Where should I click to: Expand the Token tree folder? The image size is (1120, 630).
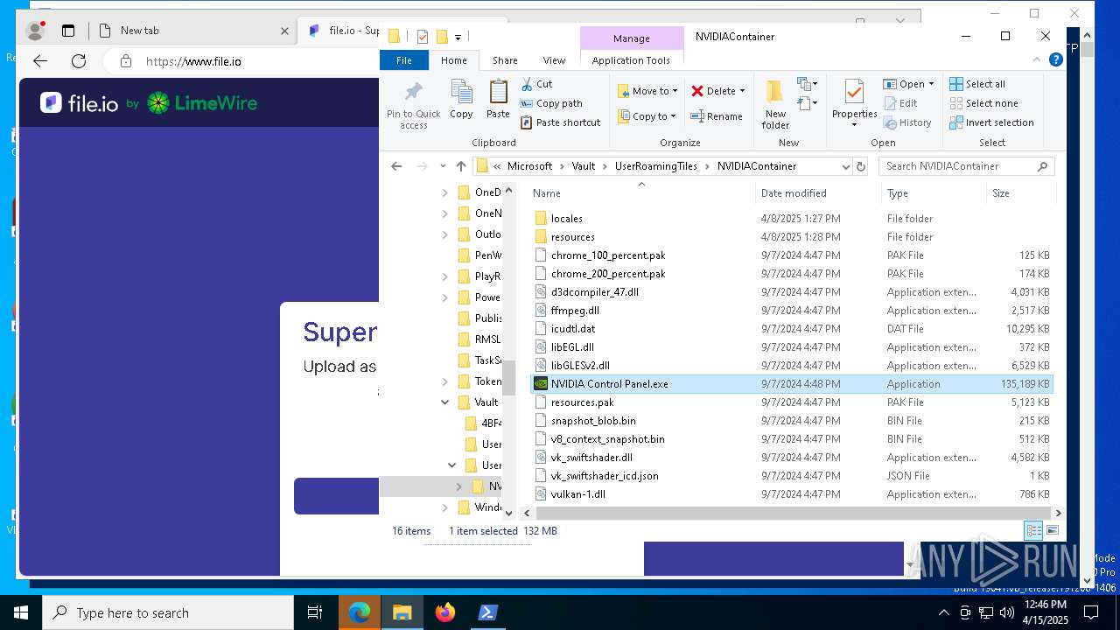(444, 381)
